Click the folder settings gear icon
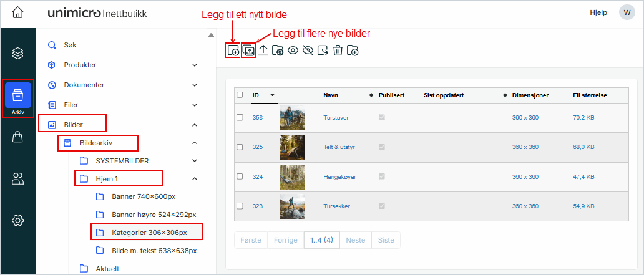The height and width of the screenshot is (275, 644). point(278,51)
